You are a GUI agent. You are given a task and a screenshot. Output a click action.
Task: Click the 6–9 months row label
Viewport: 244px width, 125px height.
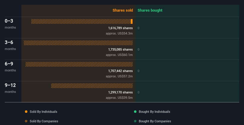point(10,67)
